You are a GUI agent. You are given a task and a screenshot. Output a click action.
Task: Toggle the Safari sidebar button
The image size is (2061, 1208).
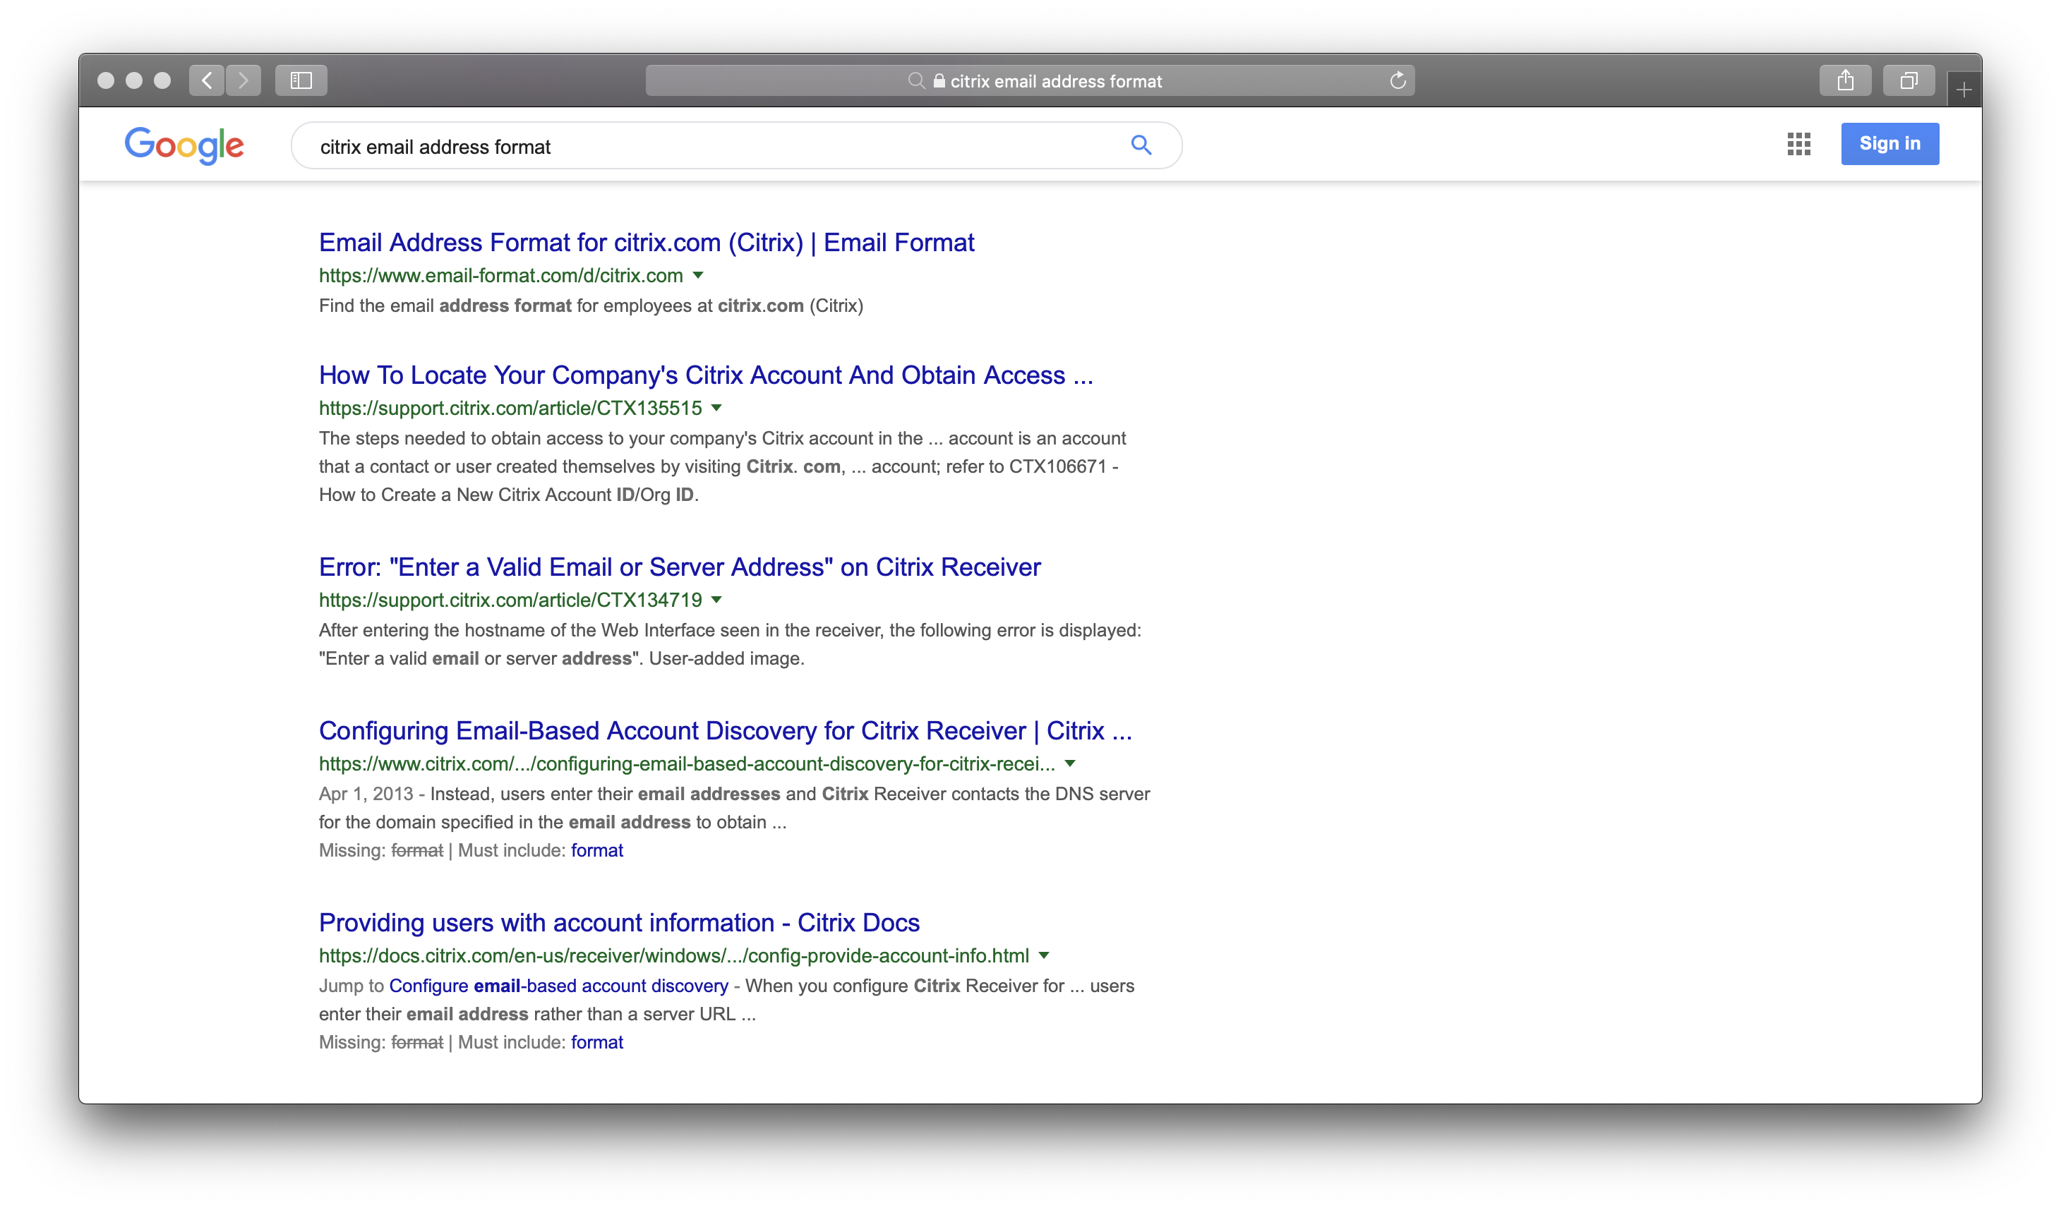301,80
